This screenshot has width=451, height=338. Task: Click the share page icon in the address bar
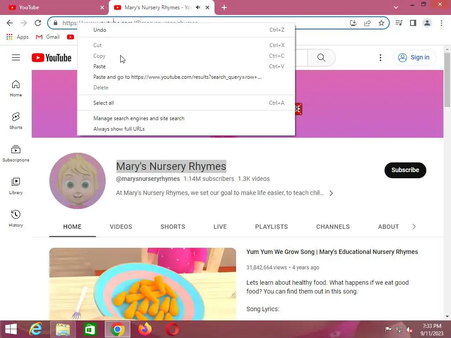[367, 23]
